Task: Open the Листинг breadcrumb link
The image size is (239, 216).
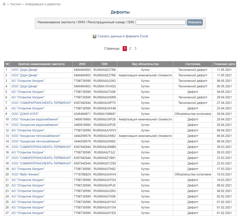Action: point(16,4)
